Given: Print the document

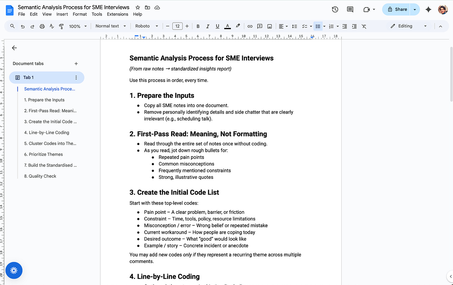Looking at the screenshot, I should pos(42,26).
